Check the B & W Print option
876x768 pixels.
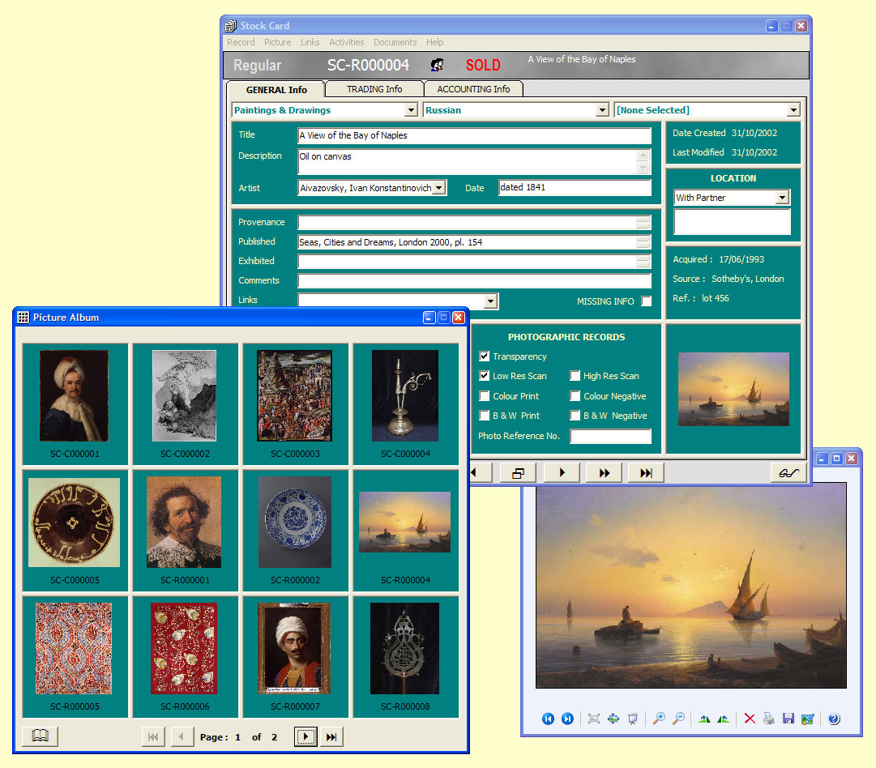click(x=485, y=415)
